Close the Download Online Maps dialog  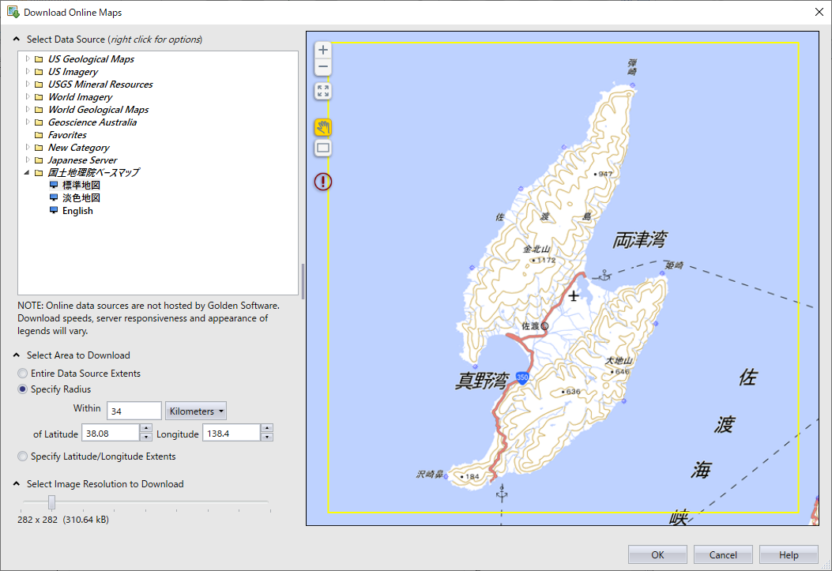[x=819, y=12]
